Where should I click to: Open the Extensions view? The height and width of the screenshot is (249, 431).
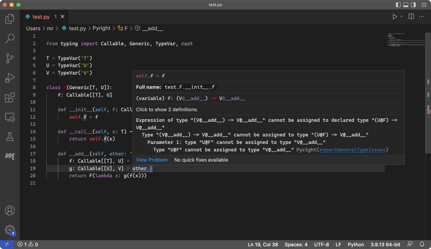coord(10,97)
